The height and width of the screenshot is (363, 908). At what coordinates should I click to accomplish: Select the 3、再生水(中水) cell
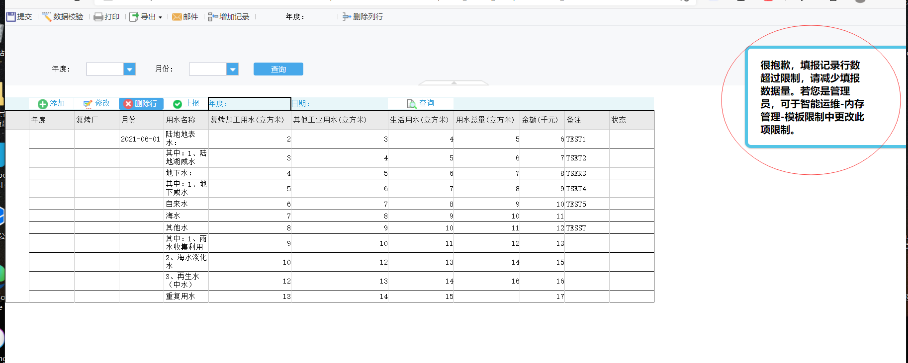(x=186, y=281)
